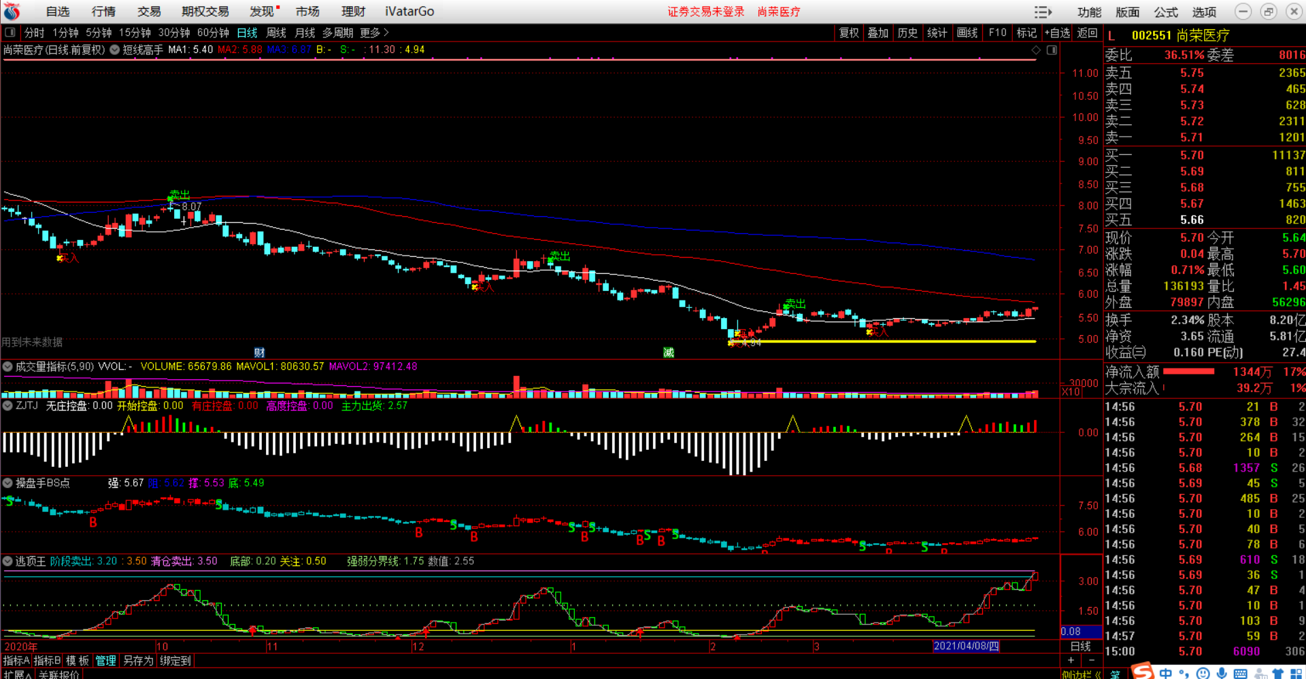Click the yellow 减 holdings marker
1306x679 pixels.
[x=669, y=352]
